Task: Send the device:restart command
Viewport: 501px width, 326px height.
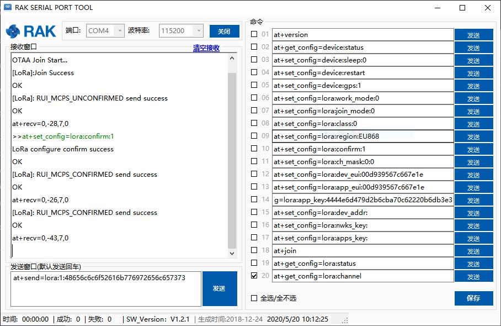Action: 473,73
